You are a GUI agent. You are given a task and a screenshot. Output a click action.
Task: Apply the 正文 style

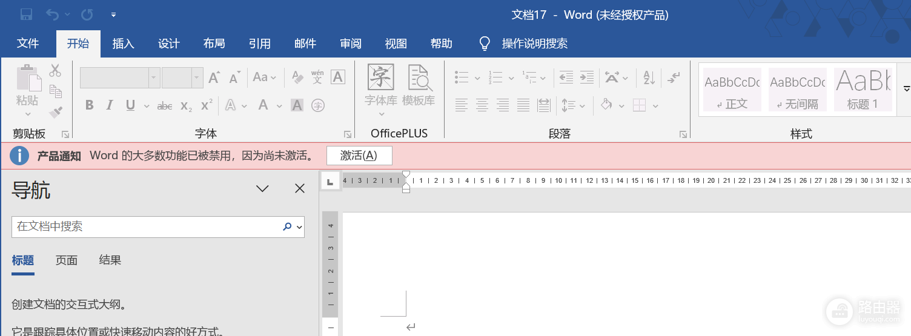732,89
